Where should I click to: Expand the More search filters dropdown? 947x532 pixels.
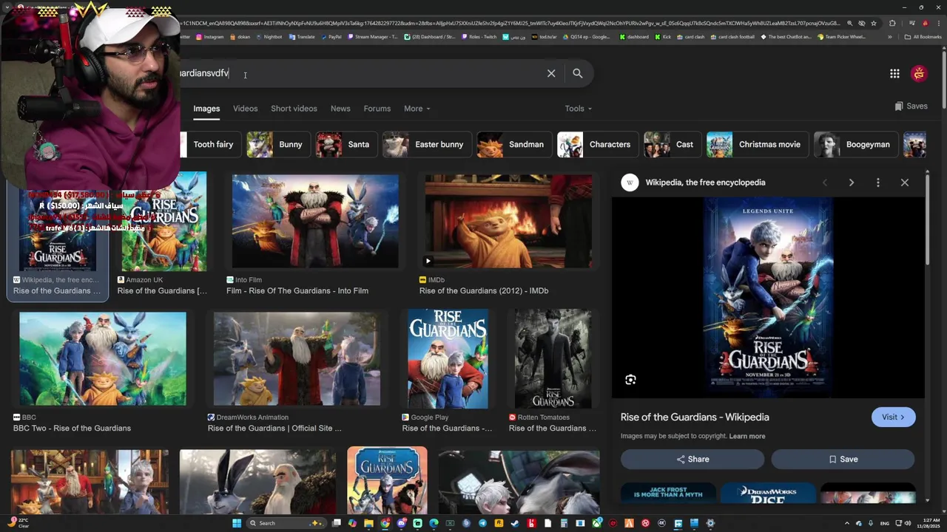417,109
